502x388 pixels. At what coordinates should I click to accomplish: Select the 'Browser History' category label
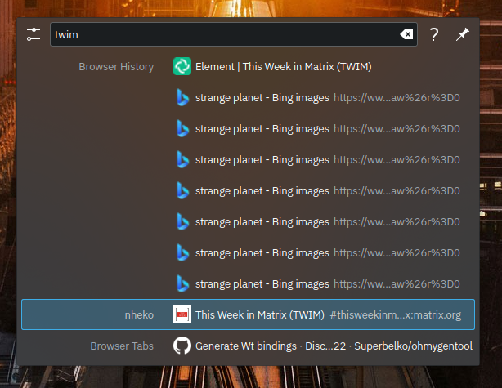point(116,67)
